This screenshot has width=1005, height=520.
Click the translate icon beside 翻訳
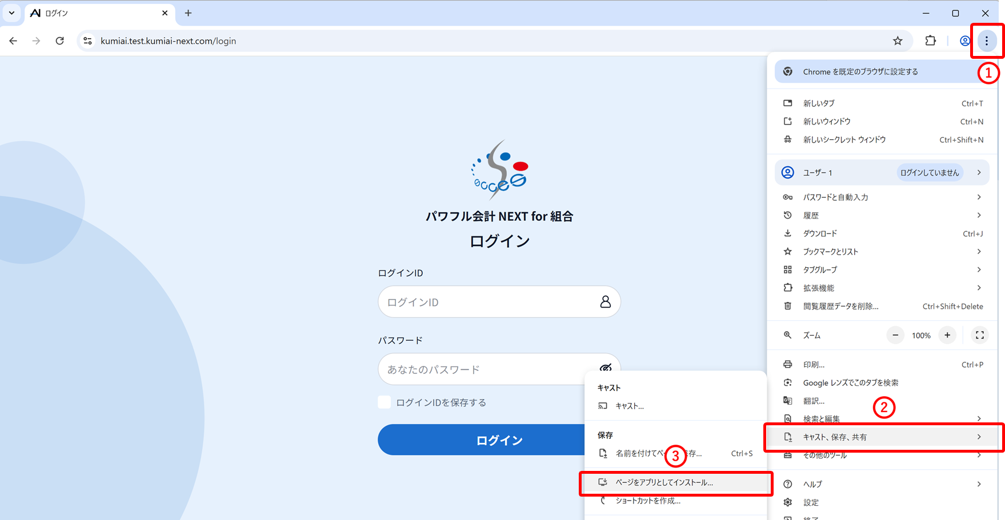click(788, 401)
